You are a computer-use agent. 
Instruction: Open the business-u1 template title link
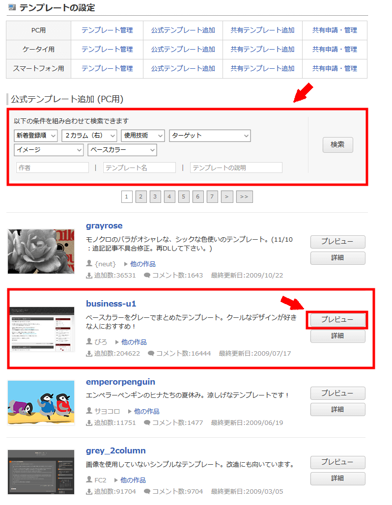(111, 304)
